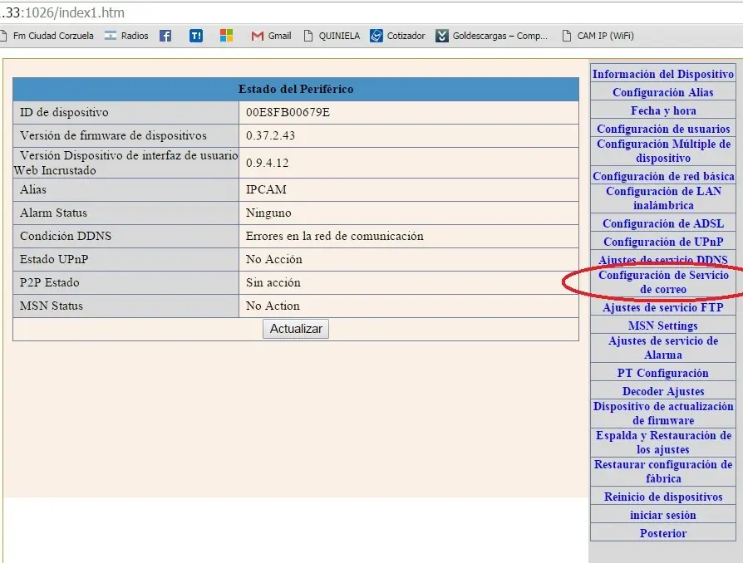Open Configuración de usuarios
This screenshot has height=563, width=743.
pos(663,129)
